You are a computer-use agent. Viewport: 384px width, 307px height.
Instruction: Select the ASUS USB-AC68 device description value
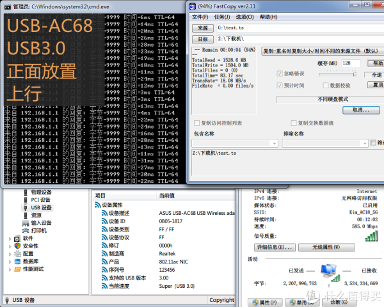coord(196,213)
